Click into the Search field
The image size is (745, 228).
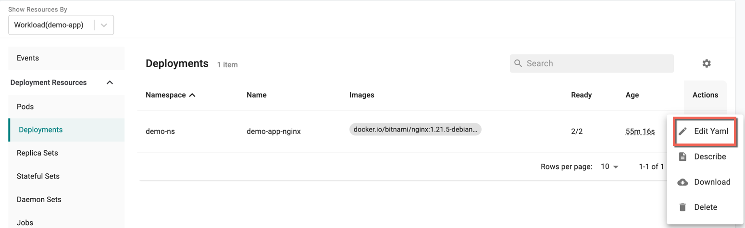click(592, 63)
